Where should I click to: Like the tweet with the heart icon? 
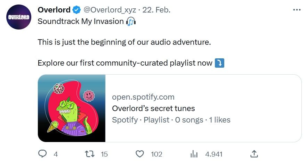pyautogui.click(x=140, y=154)
